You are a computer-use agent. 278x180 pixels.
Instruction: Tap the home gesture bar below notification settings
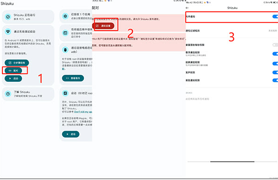[x=232, y=162]
